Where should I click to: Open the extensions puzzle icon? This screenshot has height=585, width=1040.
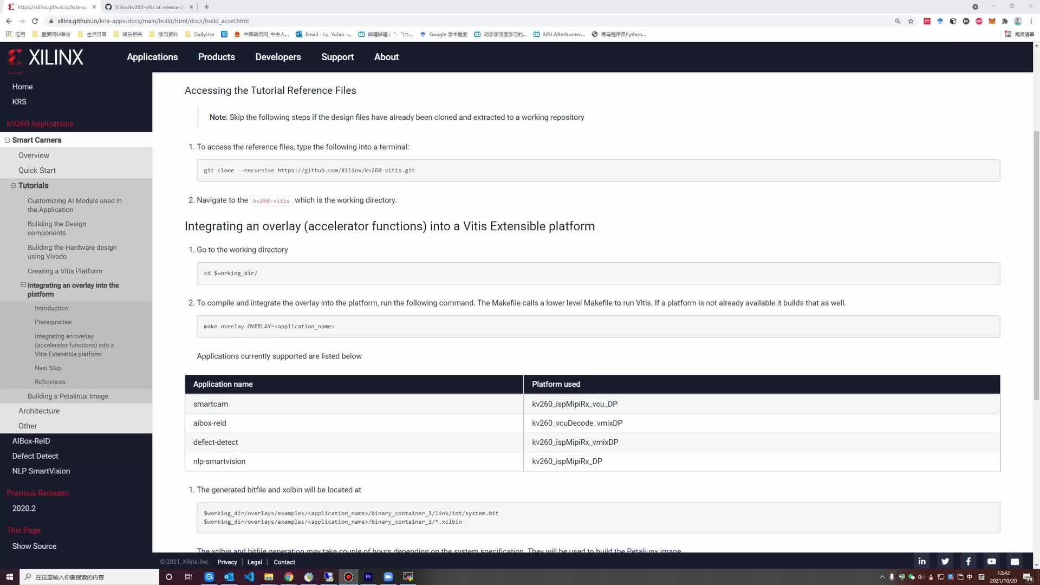tap(1005, 21)
